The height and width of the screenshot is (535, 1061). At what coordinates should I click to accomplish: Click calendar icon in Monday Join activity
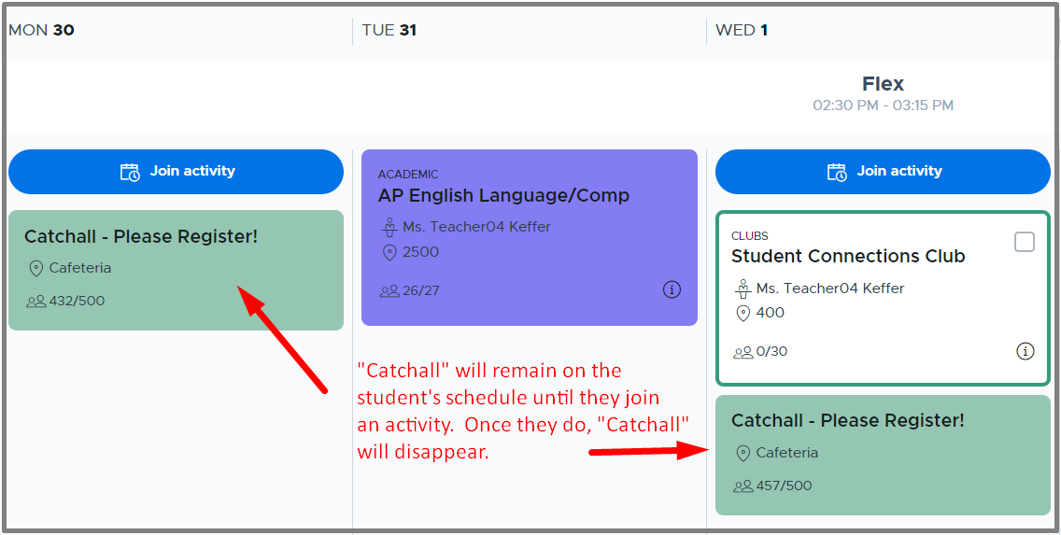click(x=130, y=172)
